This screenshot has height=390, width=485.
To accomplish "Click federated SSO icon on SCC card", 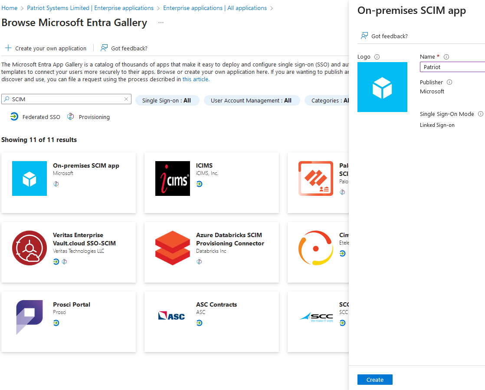I will point(342,323).
